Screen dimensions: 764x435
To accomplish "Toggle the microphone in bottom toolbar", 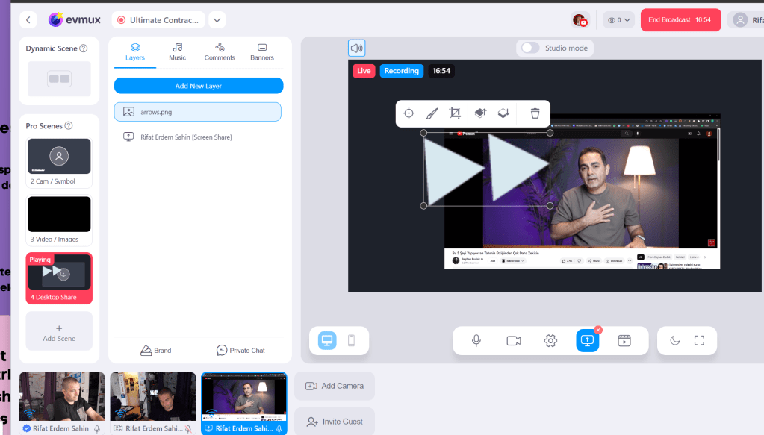I will pyautogui.click(x=476, y=340).
